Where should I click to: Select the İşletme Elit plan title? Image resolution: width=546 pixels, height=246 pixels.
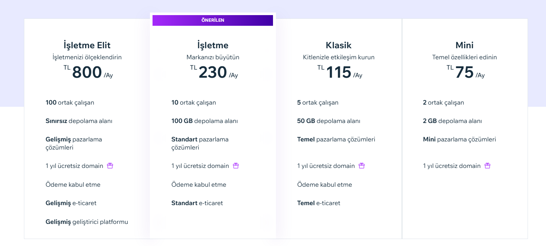(x=87, y=45)
